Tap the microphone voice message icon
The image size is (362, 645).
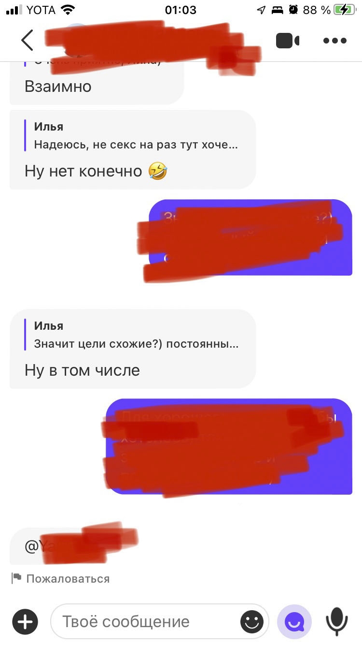pyautogui.click(x=336, y=621)
